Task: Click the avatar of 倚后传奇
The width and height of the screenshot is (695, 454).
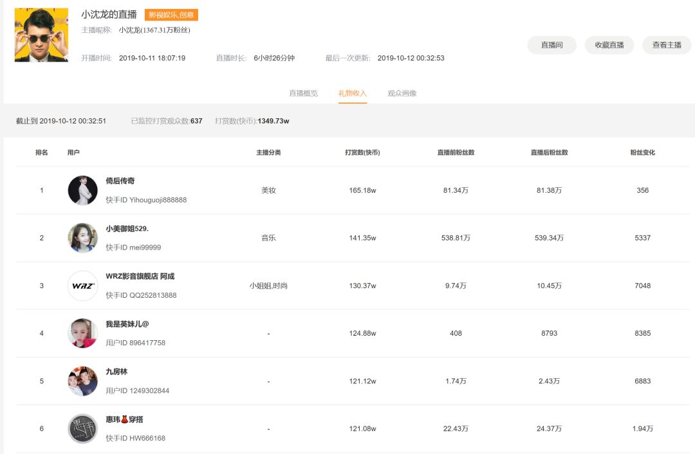Action: 82,190
